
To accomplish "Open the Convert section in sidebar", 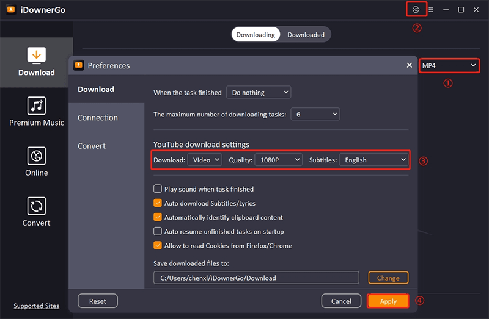I will click(x=37, y=212).
